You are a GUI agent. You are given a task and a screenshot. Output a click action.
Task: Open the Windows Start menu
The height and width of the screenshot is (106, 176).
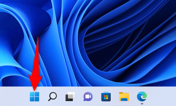point(34,97)
